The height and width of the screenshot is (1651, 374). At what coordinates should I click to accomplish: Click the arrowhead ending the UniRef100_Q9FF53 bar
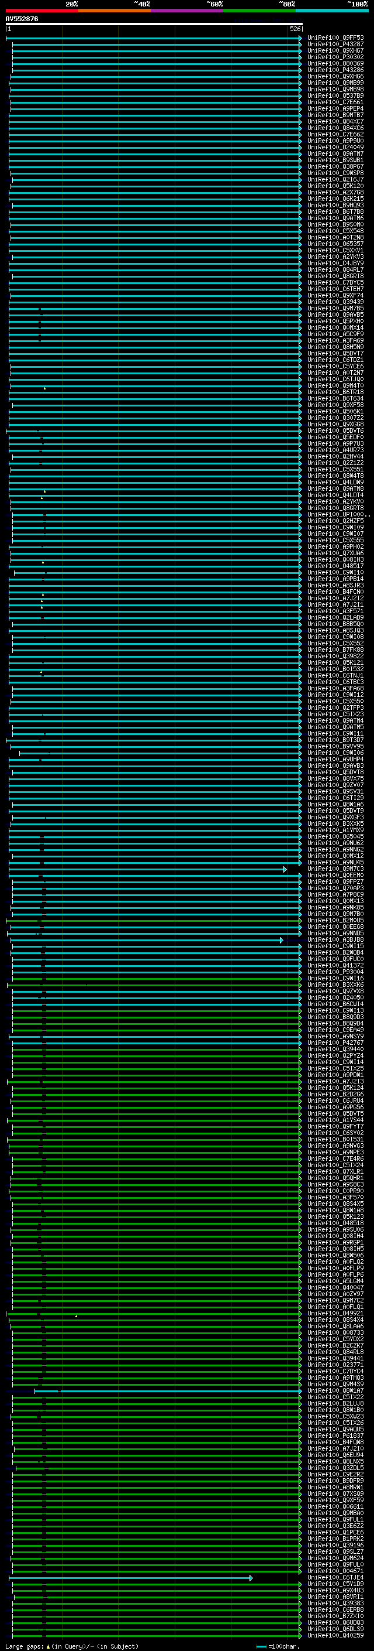click(x=300, y=38)
